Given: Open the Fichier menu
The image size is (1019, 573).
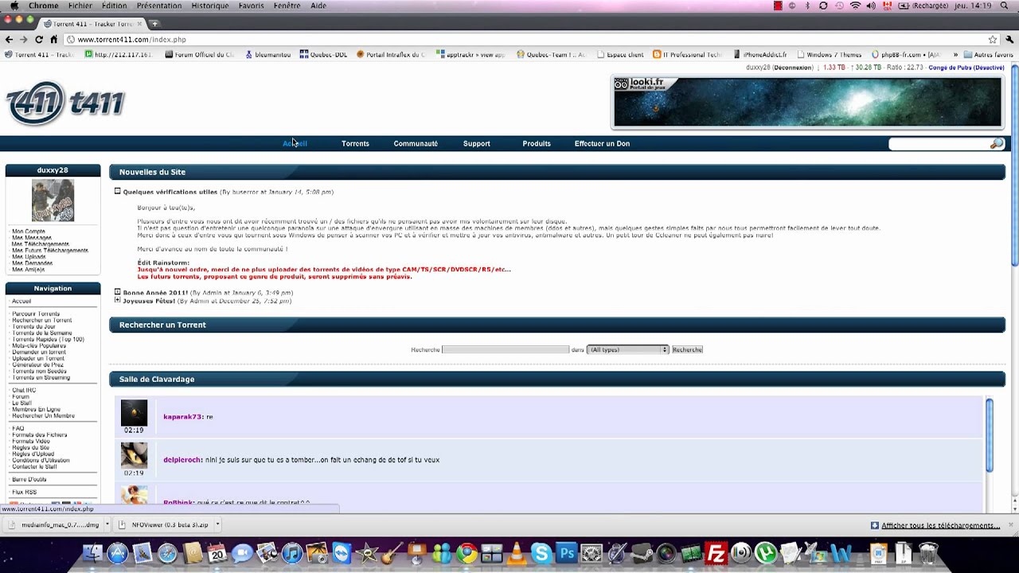Looking at the screenshot, I should [80, 6].
